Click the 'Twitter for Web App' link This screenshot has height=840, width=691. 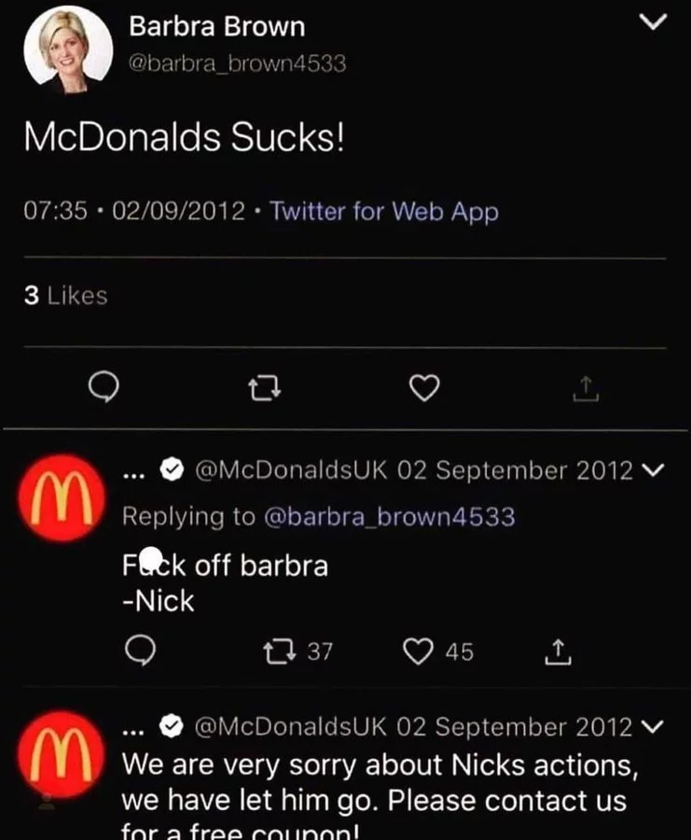pyautogui.click(x=384, y=212)
